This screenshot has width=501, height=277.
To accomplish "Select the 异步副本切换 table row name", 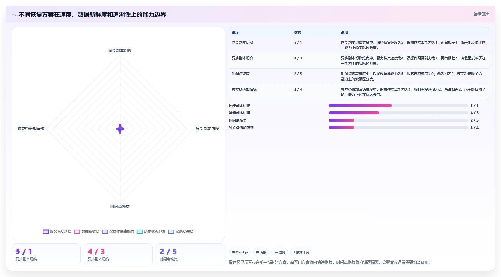I will [243, 58].
